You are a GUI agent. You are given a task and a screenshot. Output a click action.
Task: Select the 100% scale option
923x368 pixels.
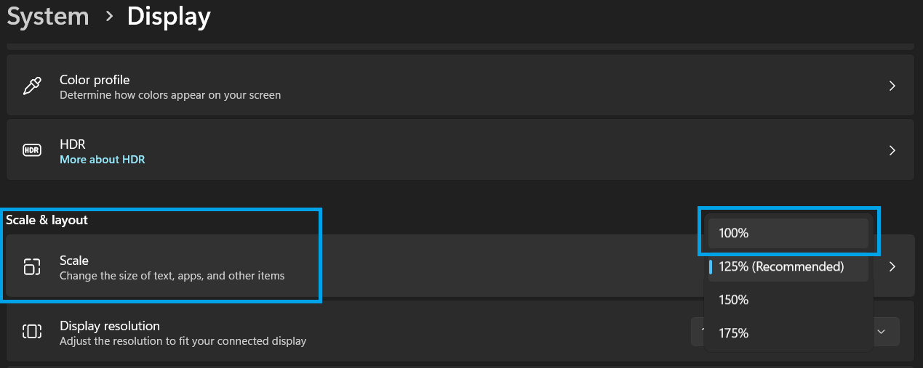point(788,234)
